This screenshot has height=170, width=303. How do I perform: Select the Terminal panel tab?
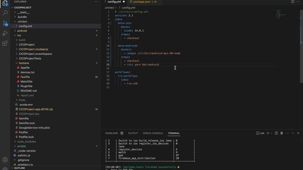tap(174, 133)
